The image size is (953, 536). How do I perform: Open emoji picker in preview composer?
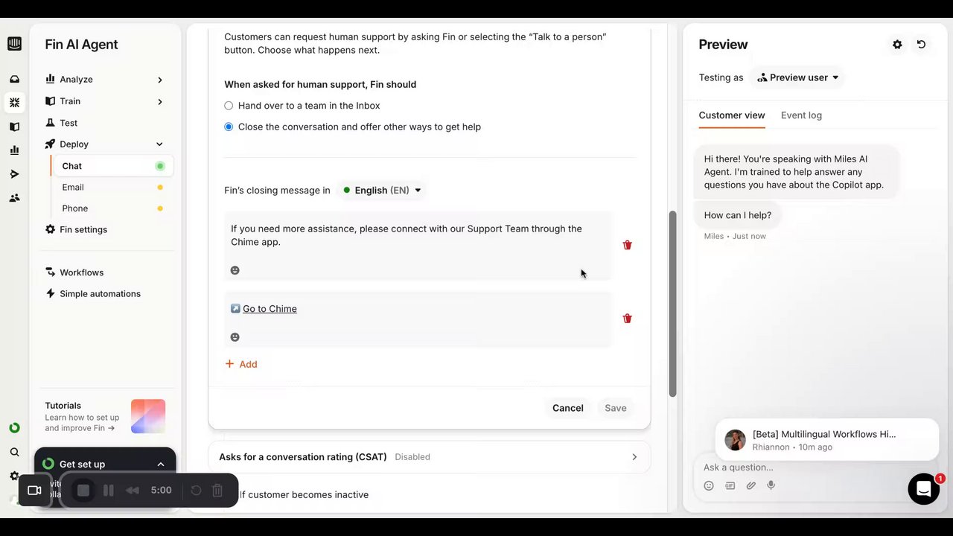(709, 485)
